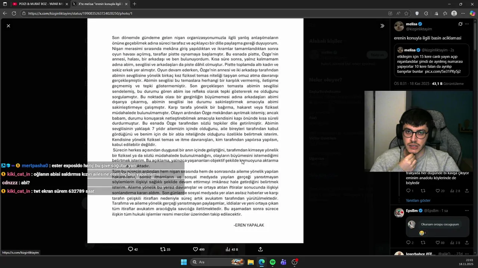Open Spotify from taskbar

(x=273, y=262)
